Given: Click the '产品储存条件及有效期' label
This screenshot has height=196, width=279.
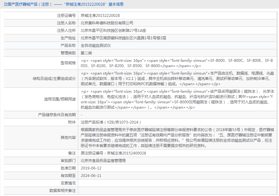Looking at the screenshot, I should tap(57, 115).
